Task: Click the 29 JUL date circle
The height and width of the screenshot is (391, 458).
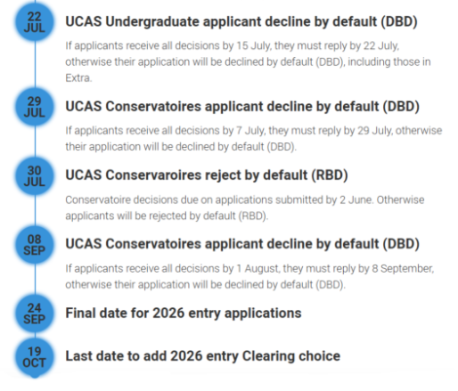Action: 35,107
